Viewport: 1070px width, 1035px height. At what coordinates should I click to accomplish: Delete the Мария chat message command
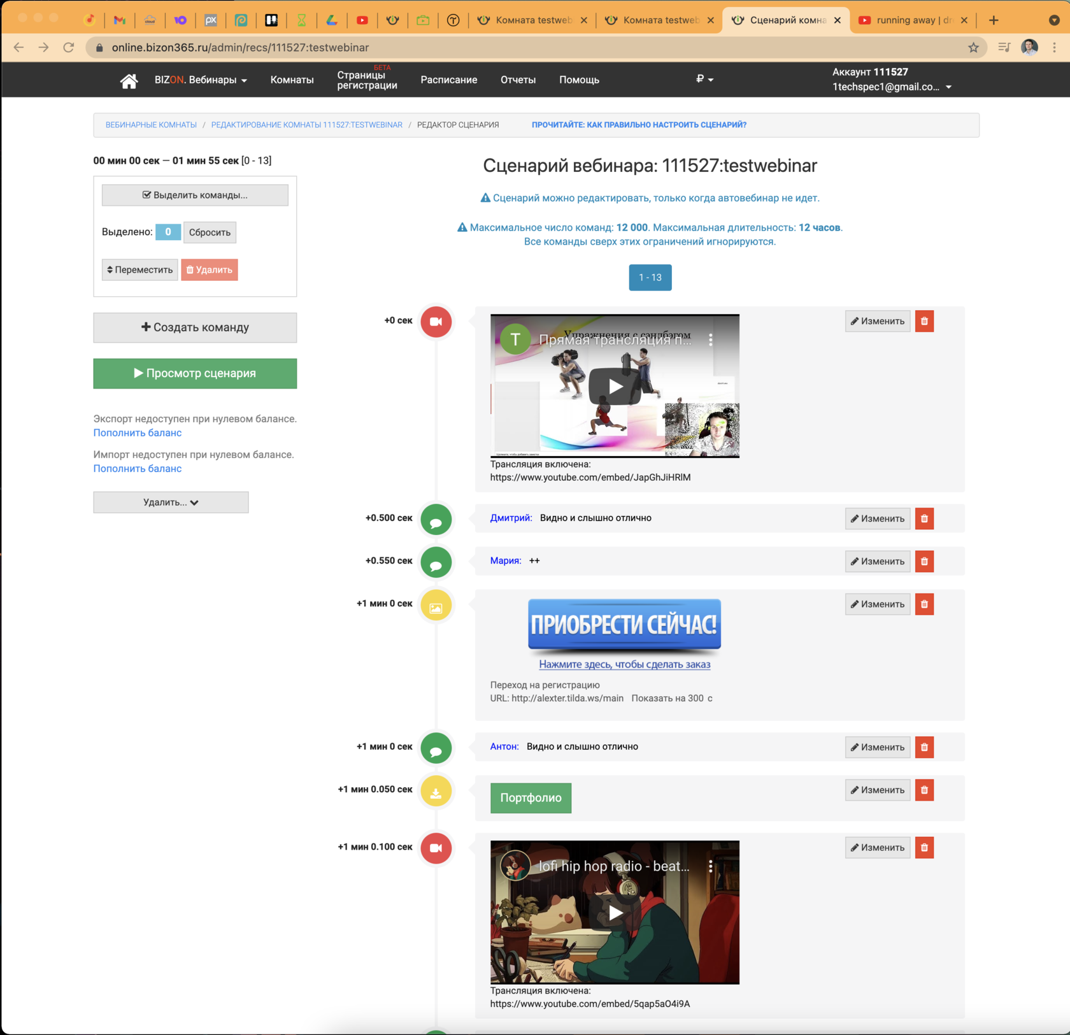pos(924,561)
